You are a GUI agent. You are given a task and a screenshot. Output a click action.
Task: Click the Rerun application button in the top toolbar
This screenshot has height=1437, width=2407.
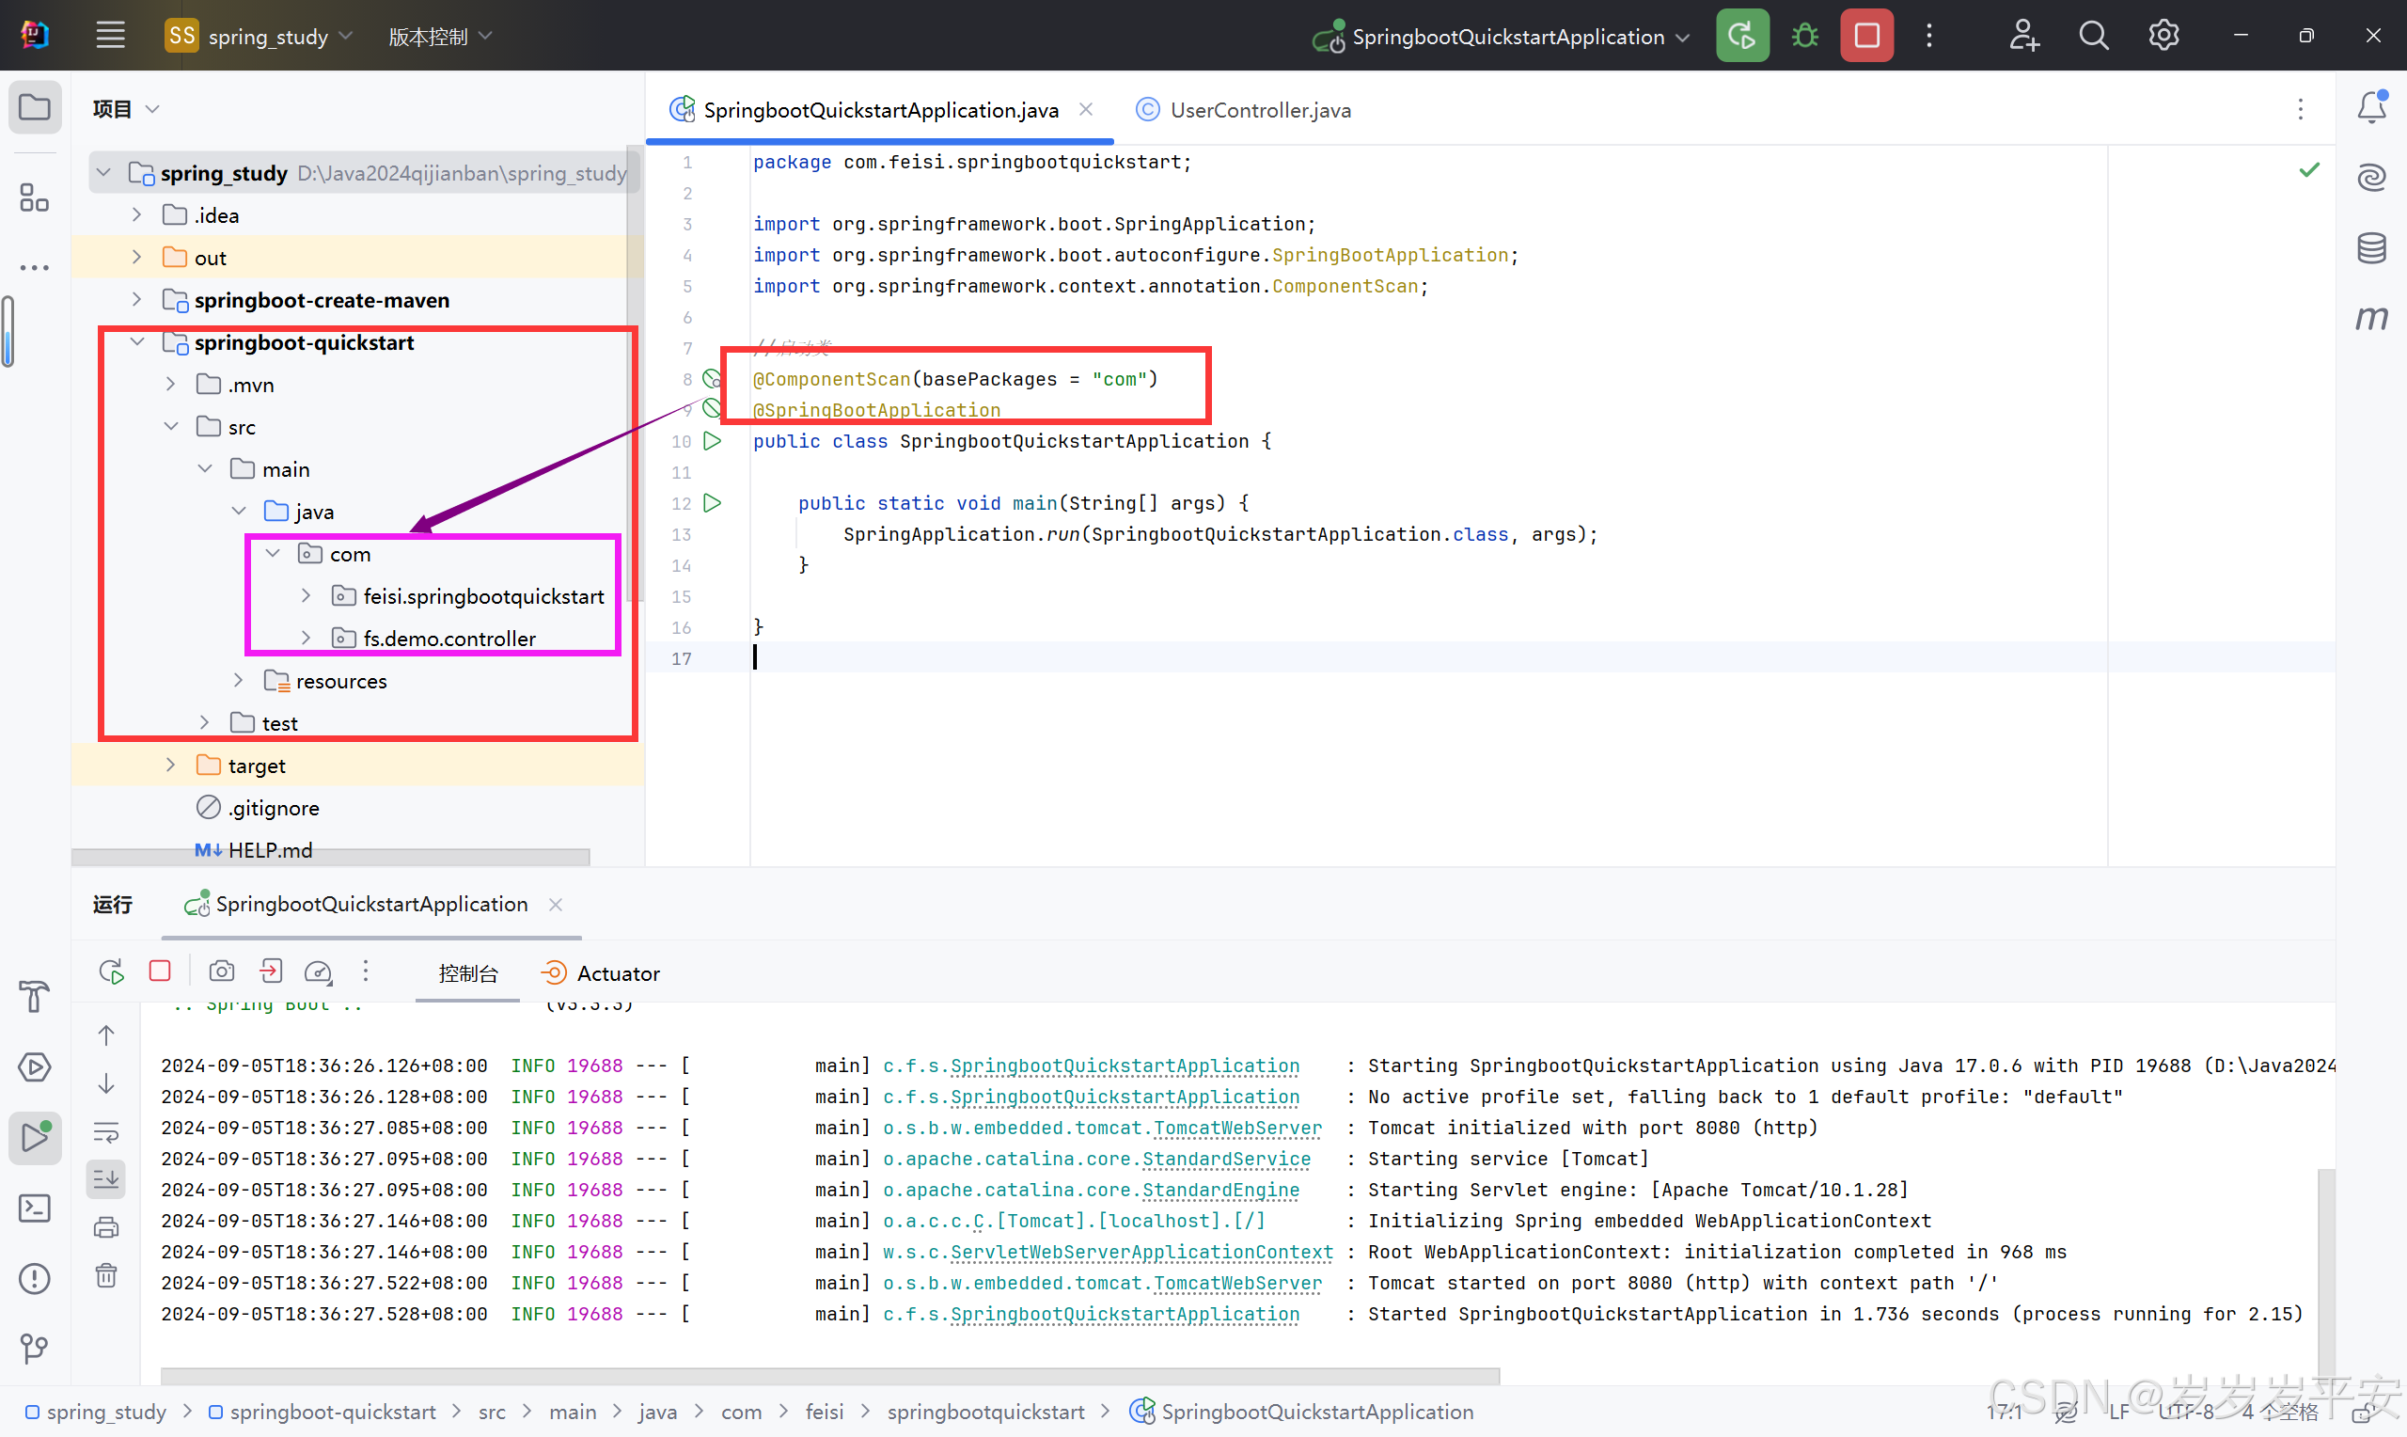1742,36
